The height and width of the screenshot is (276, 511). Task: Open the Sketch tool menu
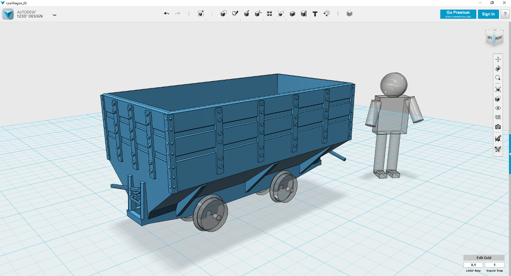point(235,14)
